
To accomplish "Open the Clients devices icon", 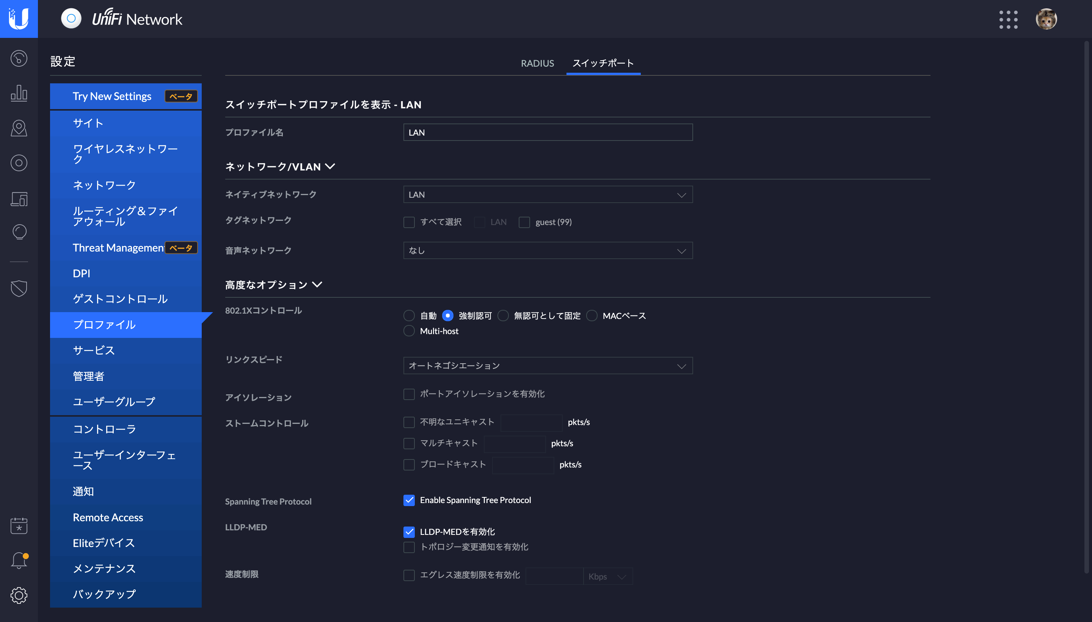I will point(19,199).
